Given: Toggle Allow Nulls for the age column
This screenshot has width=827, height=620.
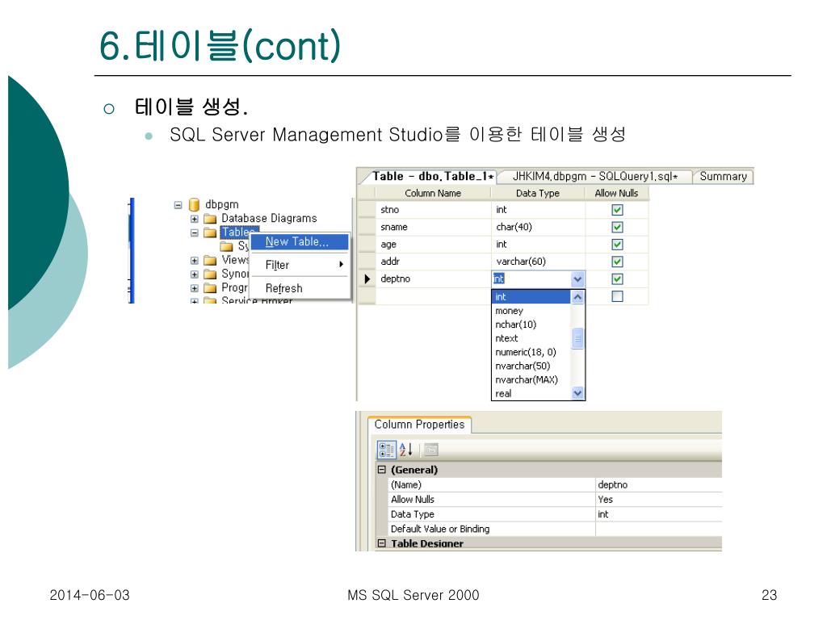Looking at the screenshot, I should click(x=617, y=245).
